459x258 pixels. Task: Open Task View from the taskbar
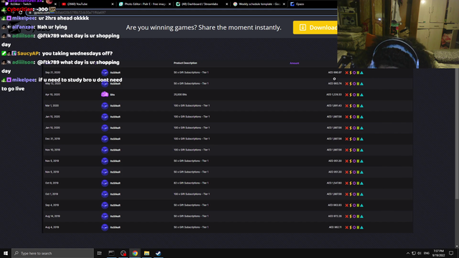pos(100,253)
